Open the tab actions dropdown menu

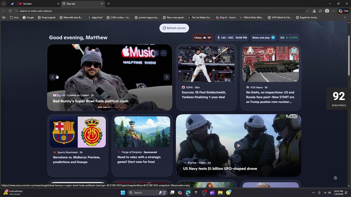4,4
